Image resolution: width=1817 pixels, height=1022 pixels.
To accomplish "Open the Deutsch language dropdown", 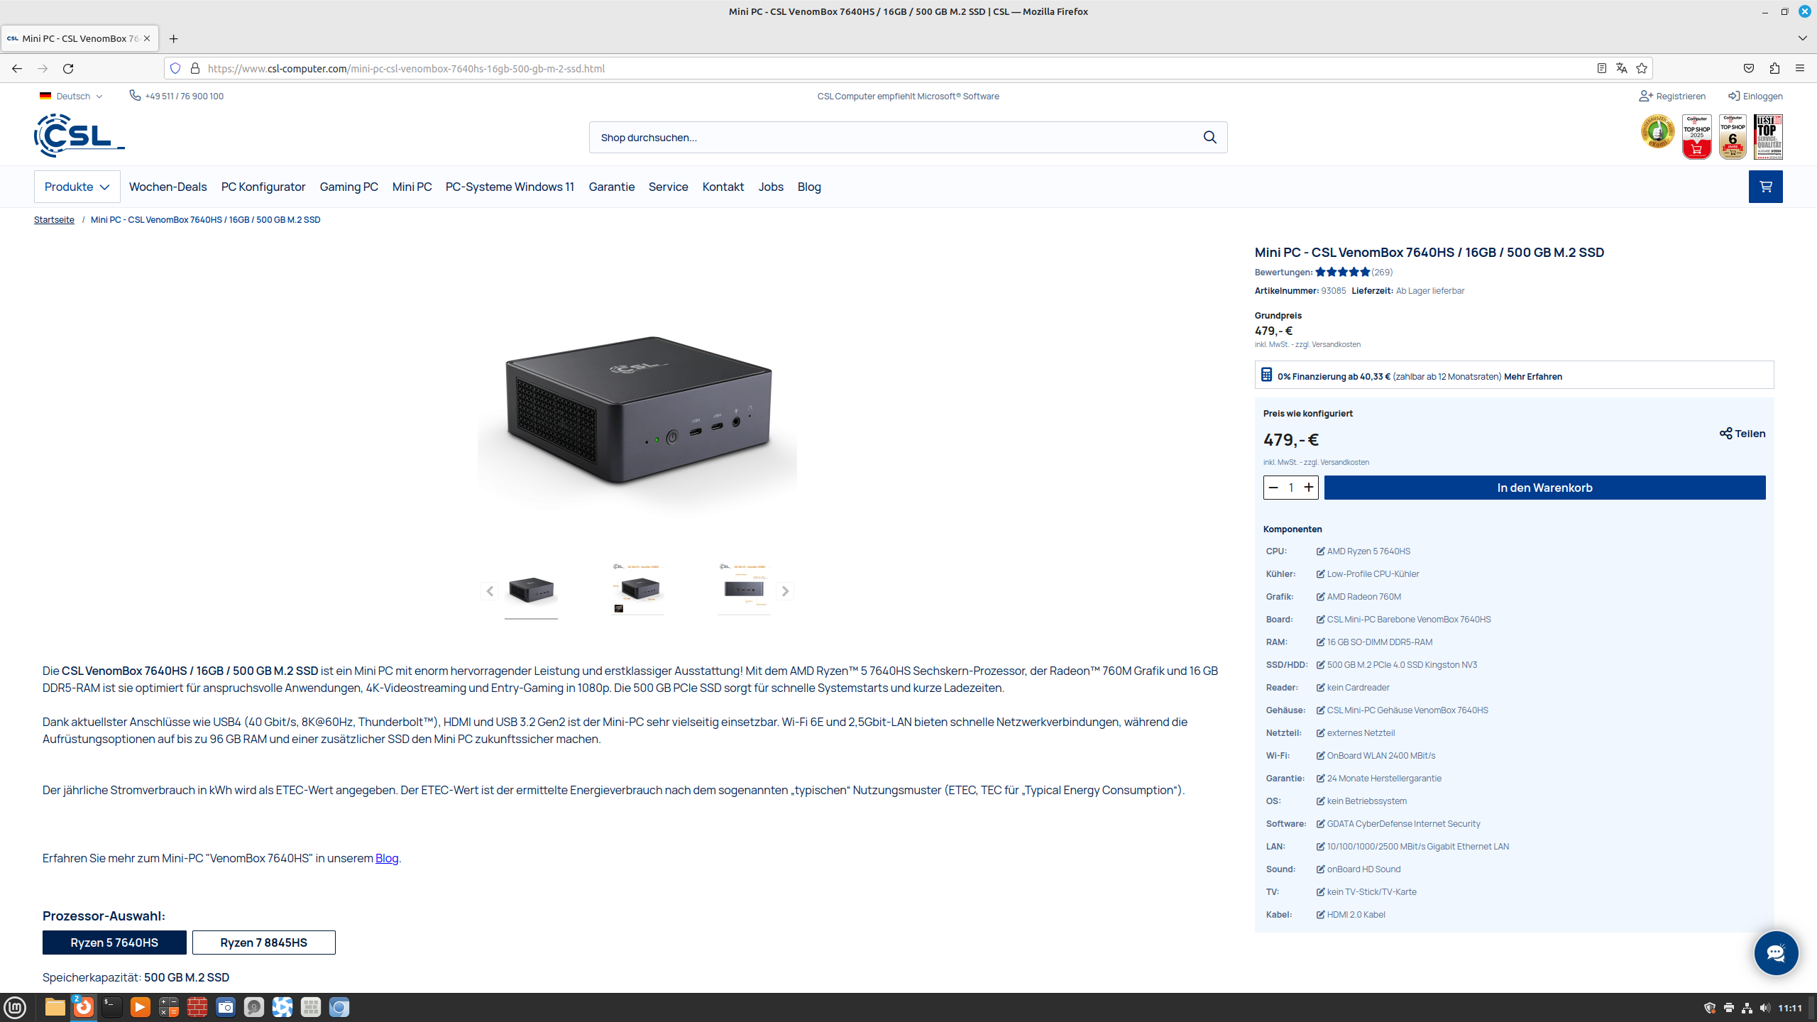I will coord(72,96).
